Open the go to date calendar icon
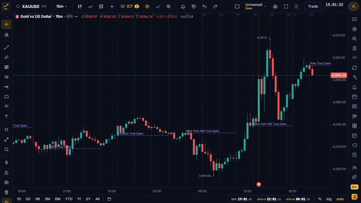This screenshot has height=203, width=361. pyautogui.click(x=109, y=199)
